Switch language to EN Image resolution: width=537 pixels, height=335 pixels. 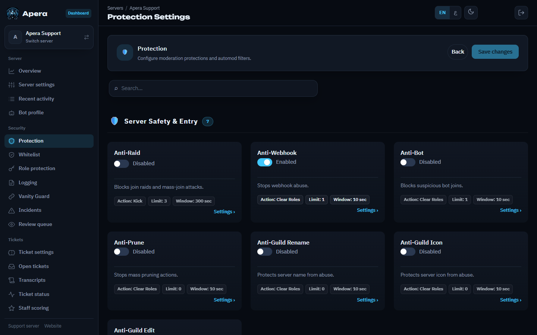coord(442,13)
